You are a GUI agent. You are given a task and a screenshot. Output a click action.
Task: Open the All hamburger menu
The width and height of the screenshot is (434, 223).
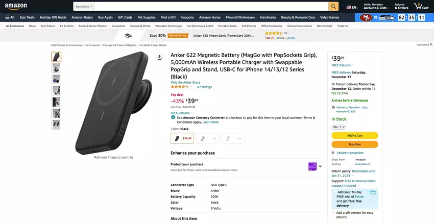point(10,17)
